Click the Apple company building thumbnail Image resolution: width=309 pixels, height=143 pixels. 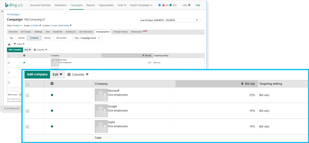[x=101, y=126]
